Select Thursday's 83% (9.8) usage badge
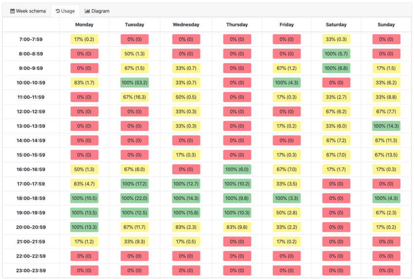Viewport: 414px width, 279px height. coord(237,227)
